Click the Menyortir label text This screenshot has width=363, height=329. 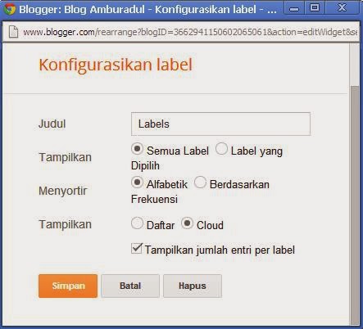point(63,191)
